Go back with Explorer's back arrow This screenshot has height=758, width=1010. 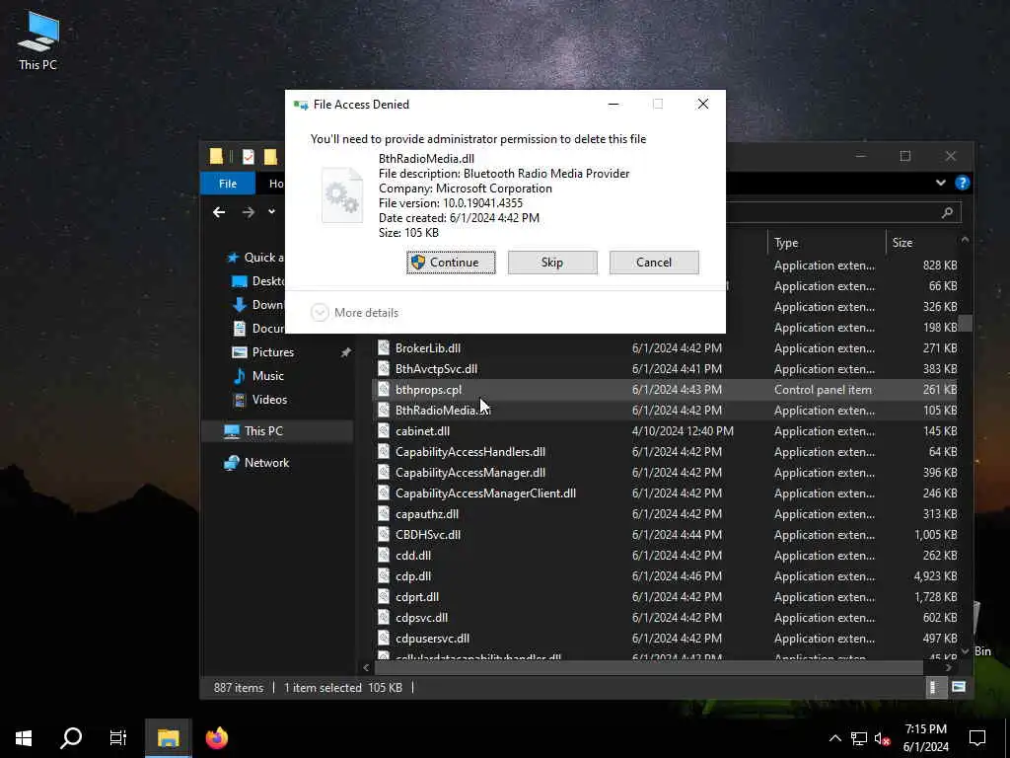point(219,212)
